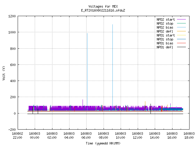The image size is (195, 146).
Task: Click the 'NPD1 bias' legend label
Action: (165, 43)
